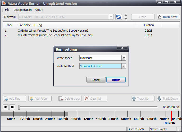The height and width of the screenshot is (132, 182).
Task: Click the red 807Mb capacity marker
Action: 171,116
